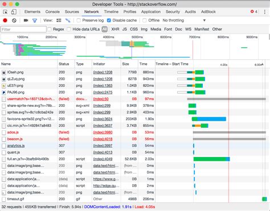Open initiator link (index):3980 for ados.js
This screenshot has height=211, width=270.
click(x=103, y=133)
